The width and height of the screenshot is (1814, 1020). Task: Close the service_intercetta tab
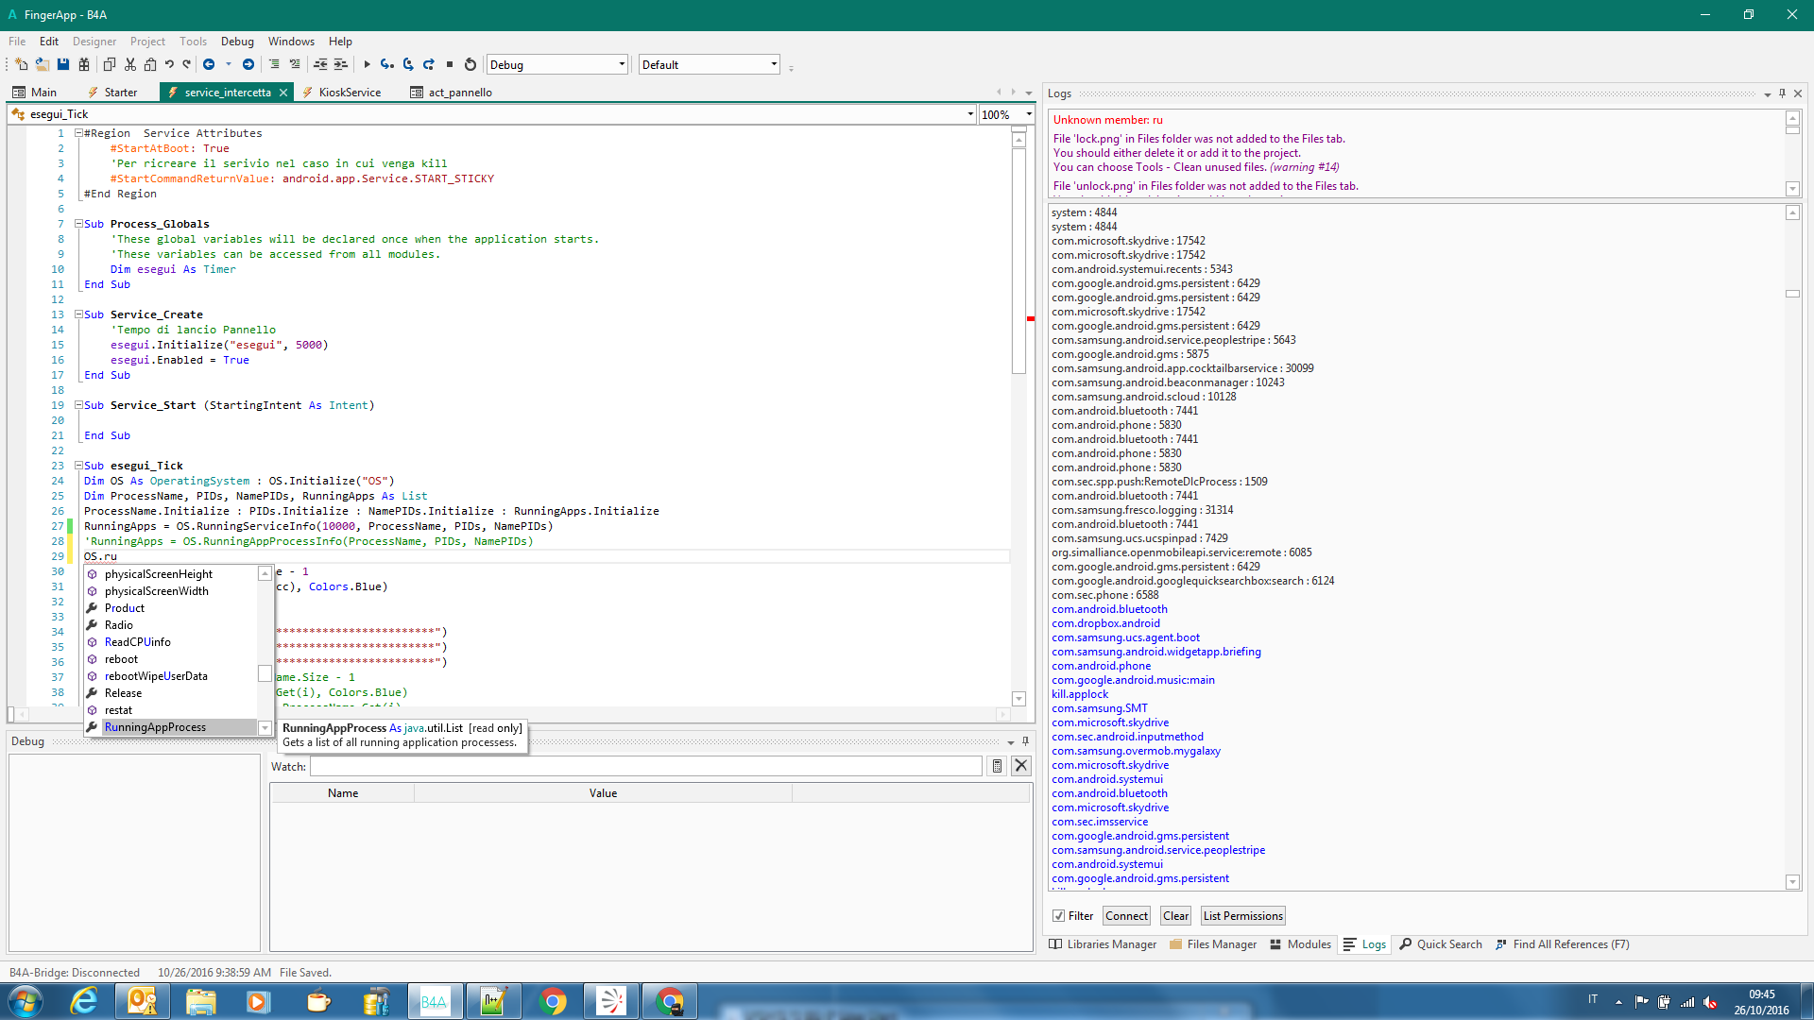coord(283,93)
